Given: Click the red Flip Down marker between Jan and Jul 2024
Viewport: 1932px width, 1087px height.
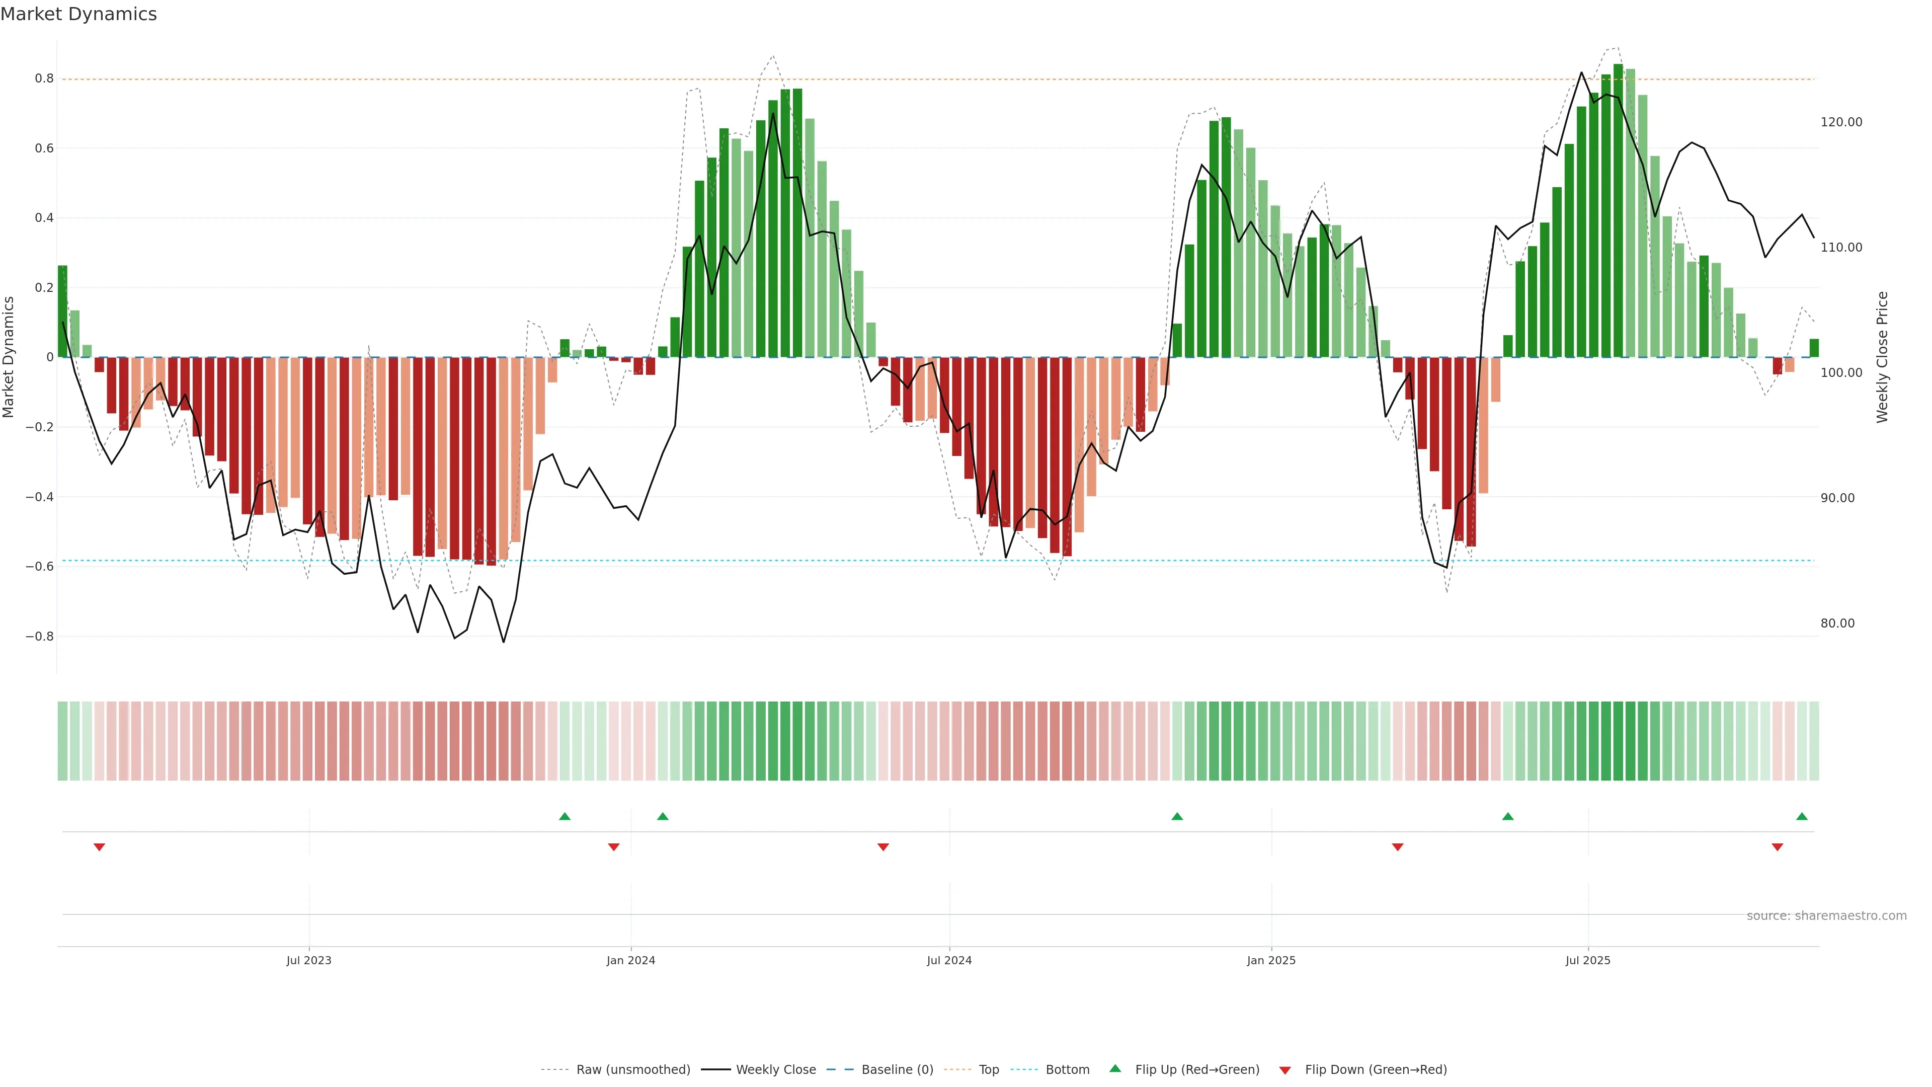Looking at the screenshot, I should point(883,847).
